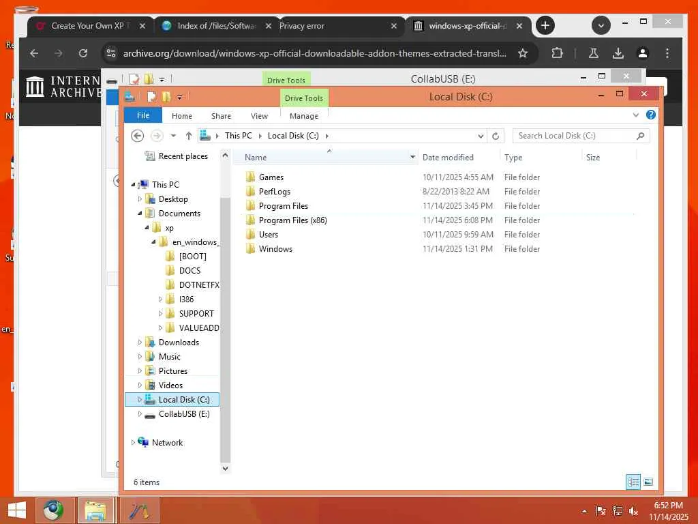Open File Explorer taskbar icon
The width and height of the screenshot is (698, 524).
click(95, 510)
